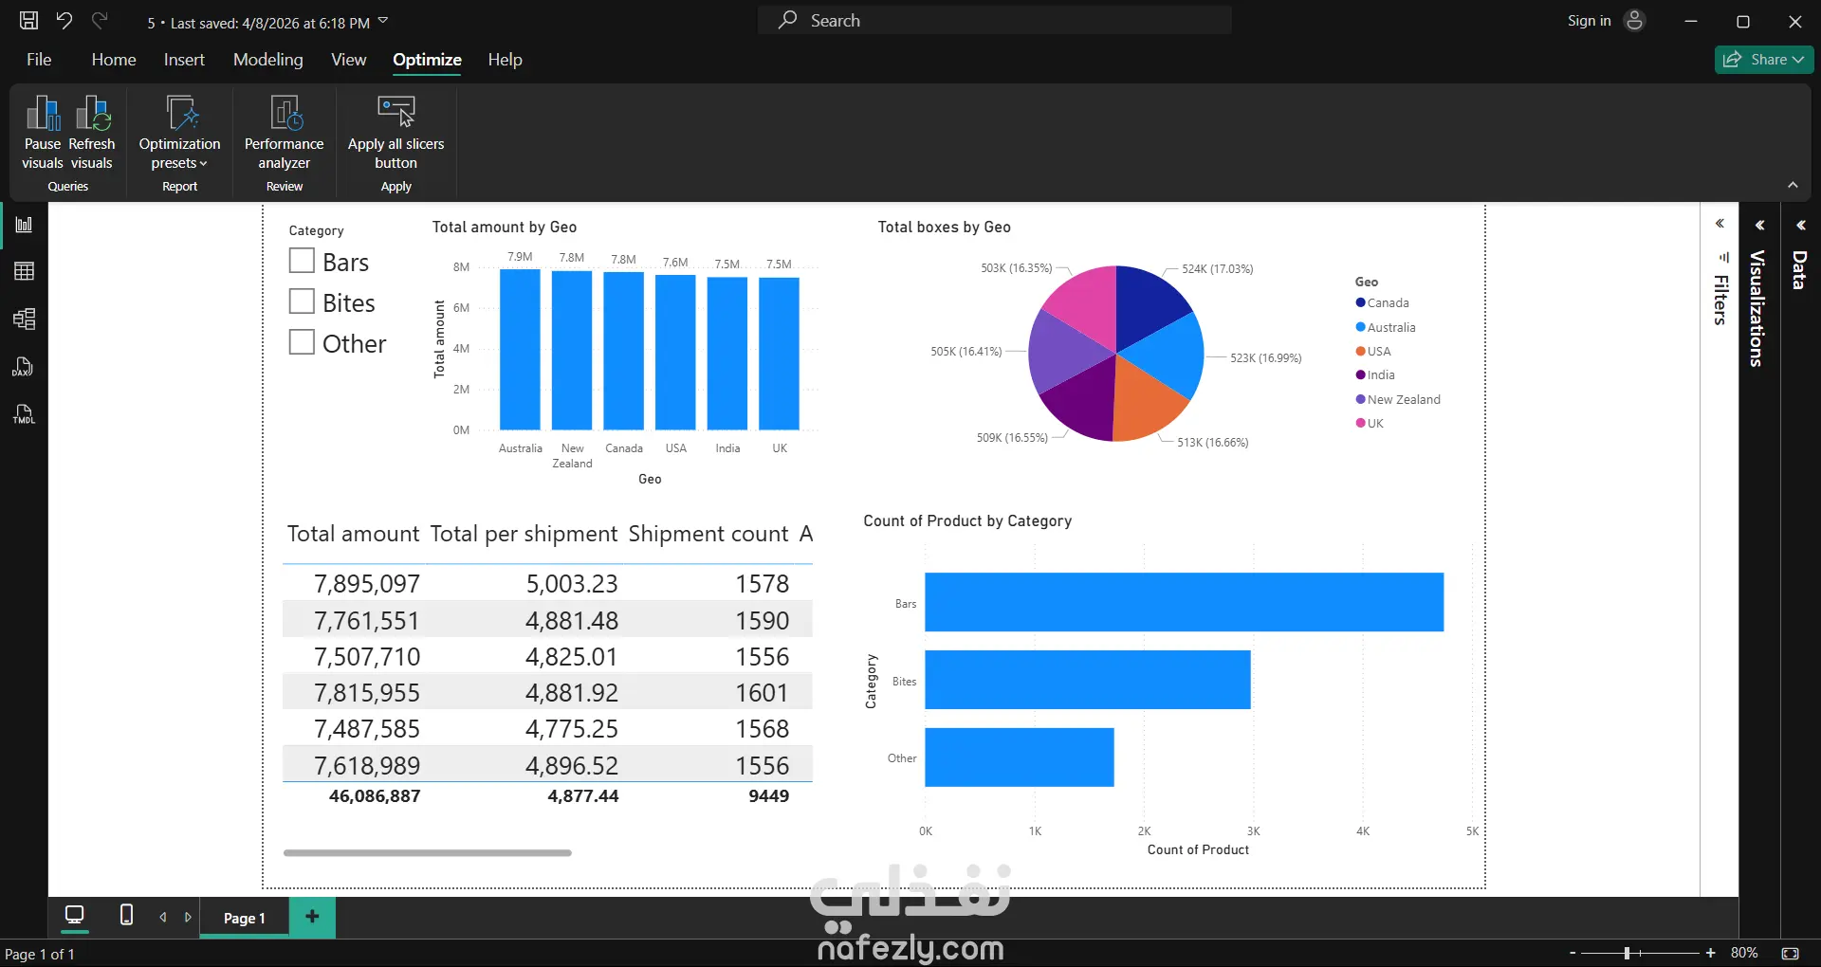
Task: Click the Sign in link
Action: pos(1589,21)
